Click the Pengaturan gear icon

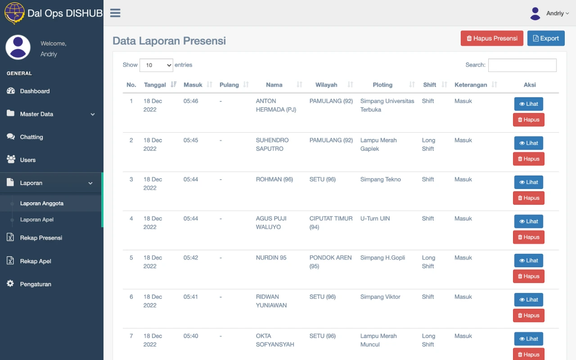click(x=10, y=284)
